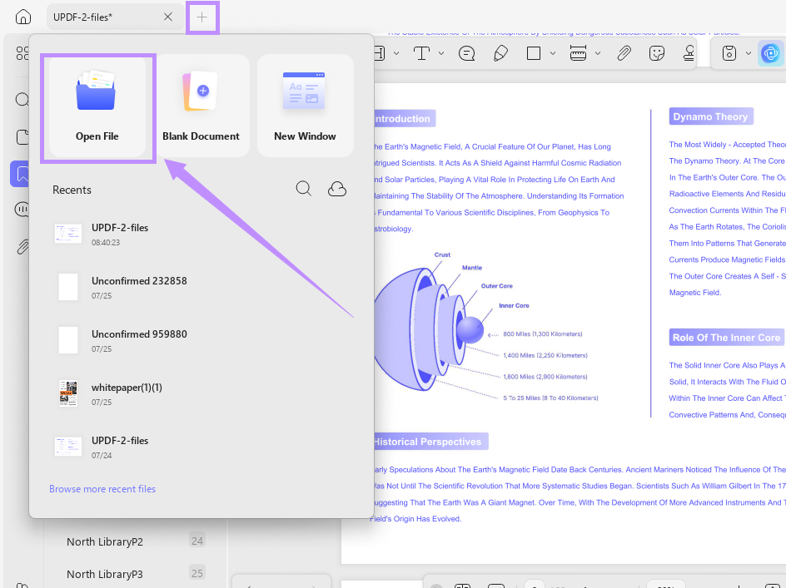
Task: Select the sticky note comment tool
Action: 466,53
